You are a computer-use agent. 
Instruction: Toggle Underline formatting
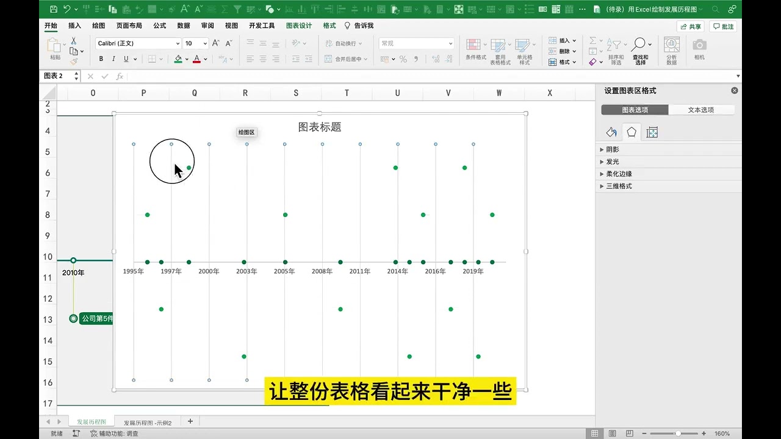[126, 59]
